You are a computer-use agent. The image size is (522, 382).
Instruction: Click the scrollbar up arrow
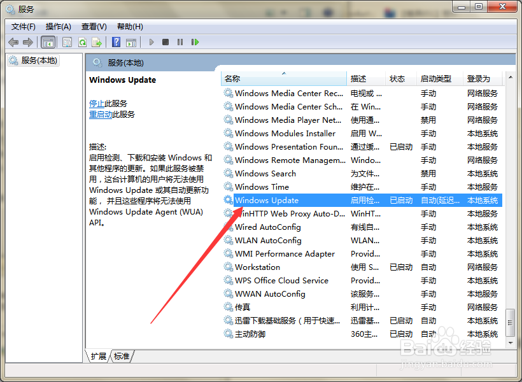[x=511, y=77]
